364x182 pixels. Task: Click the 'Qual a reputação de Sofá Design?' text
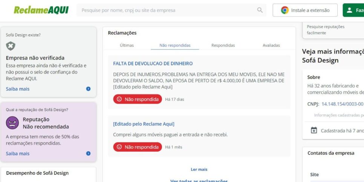[x=37, y=110]
